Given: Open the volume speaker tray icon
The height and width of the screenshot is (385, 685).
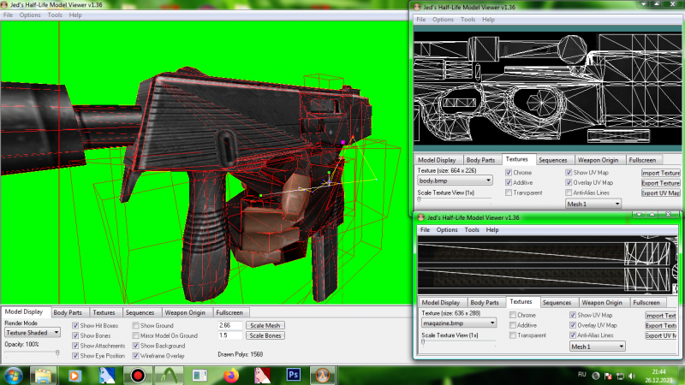Looking at the screenshot, I should 632,376.
